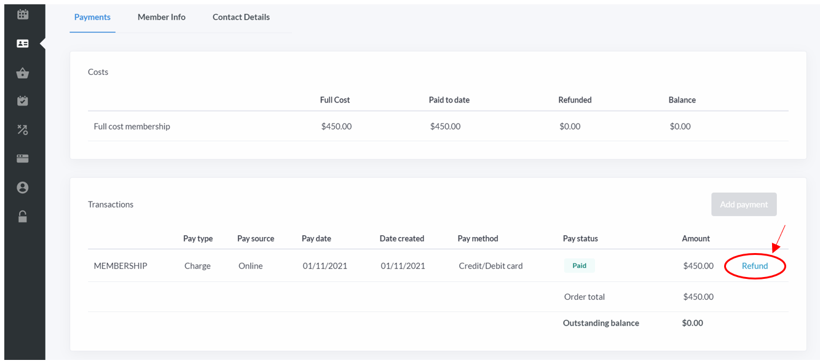Switch to the Payments tab
Viewport: 820px width, 363px height.
pos(92,17)
